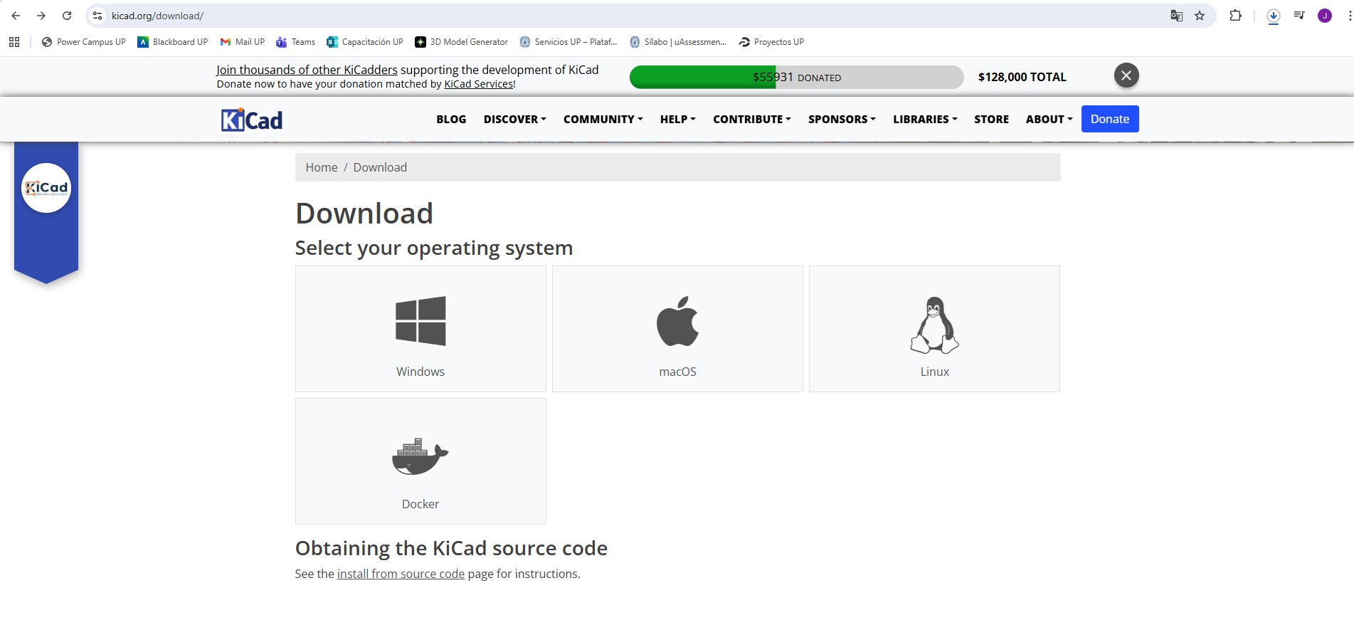
Task: Choose the macOS Apple icon
Action: coord(677,321)
